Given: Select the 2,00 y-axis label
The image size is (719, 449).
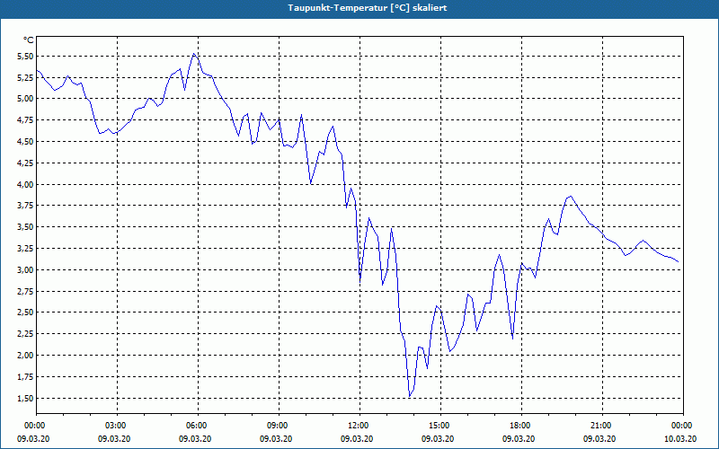Looking at the screenshot, I should pos(25,355).
